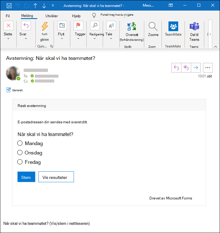Collapse the ribbon with the chevron

(x=215, y=47)
